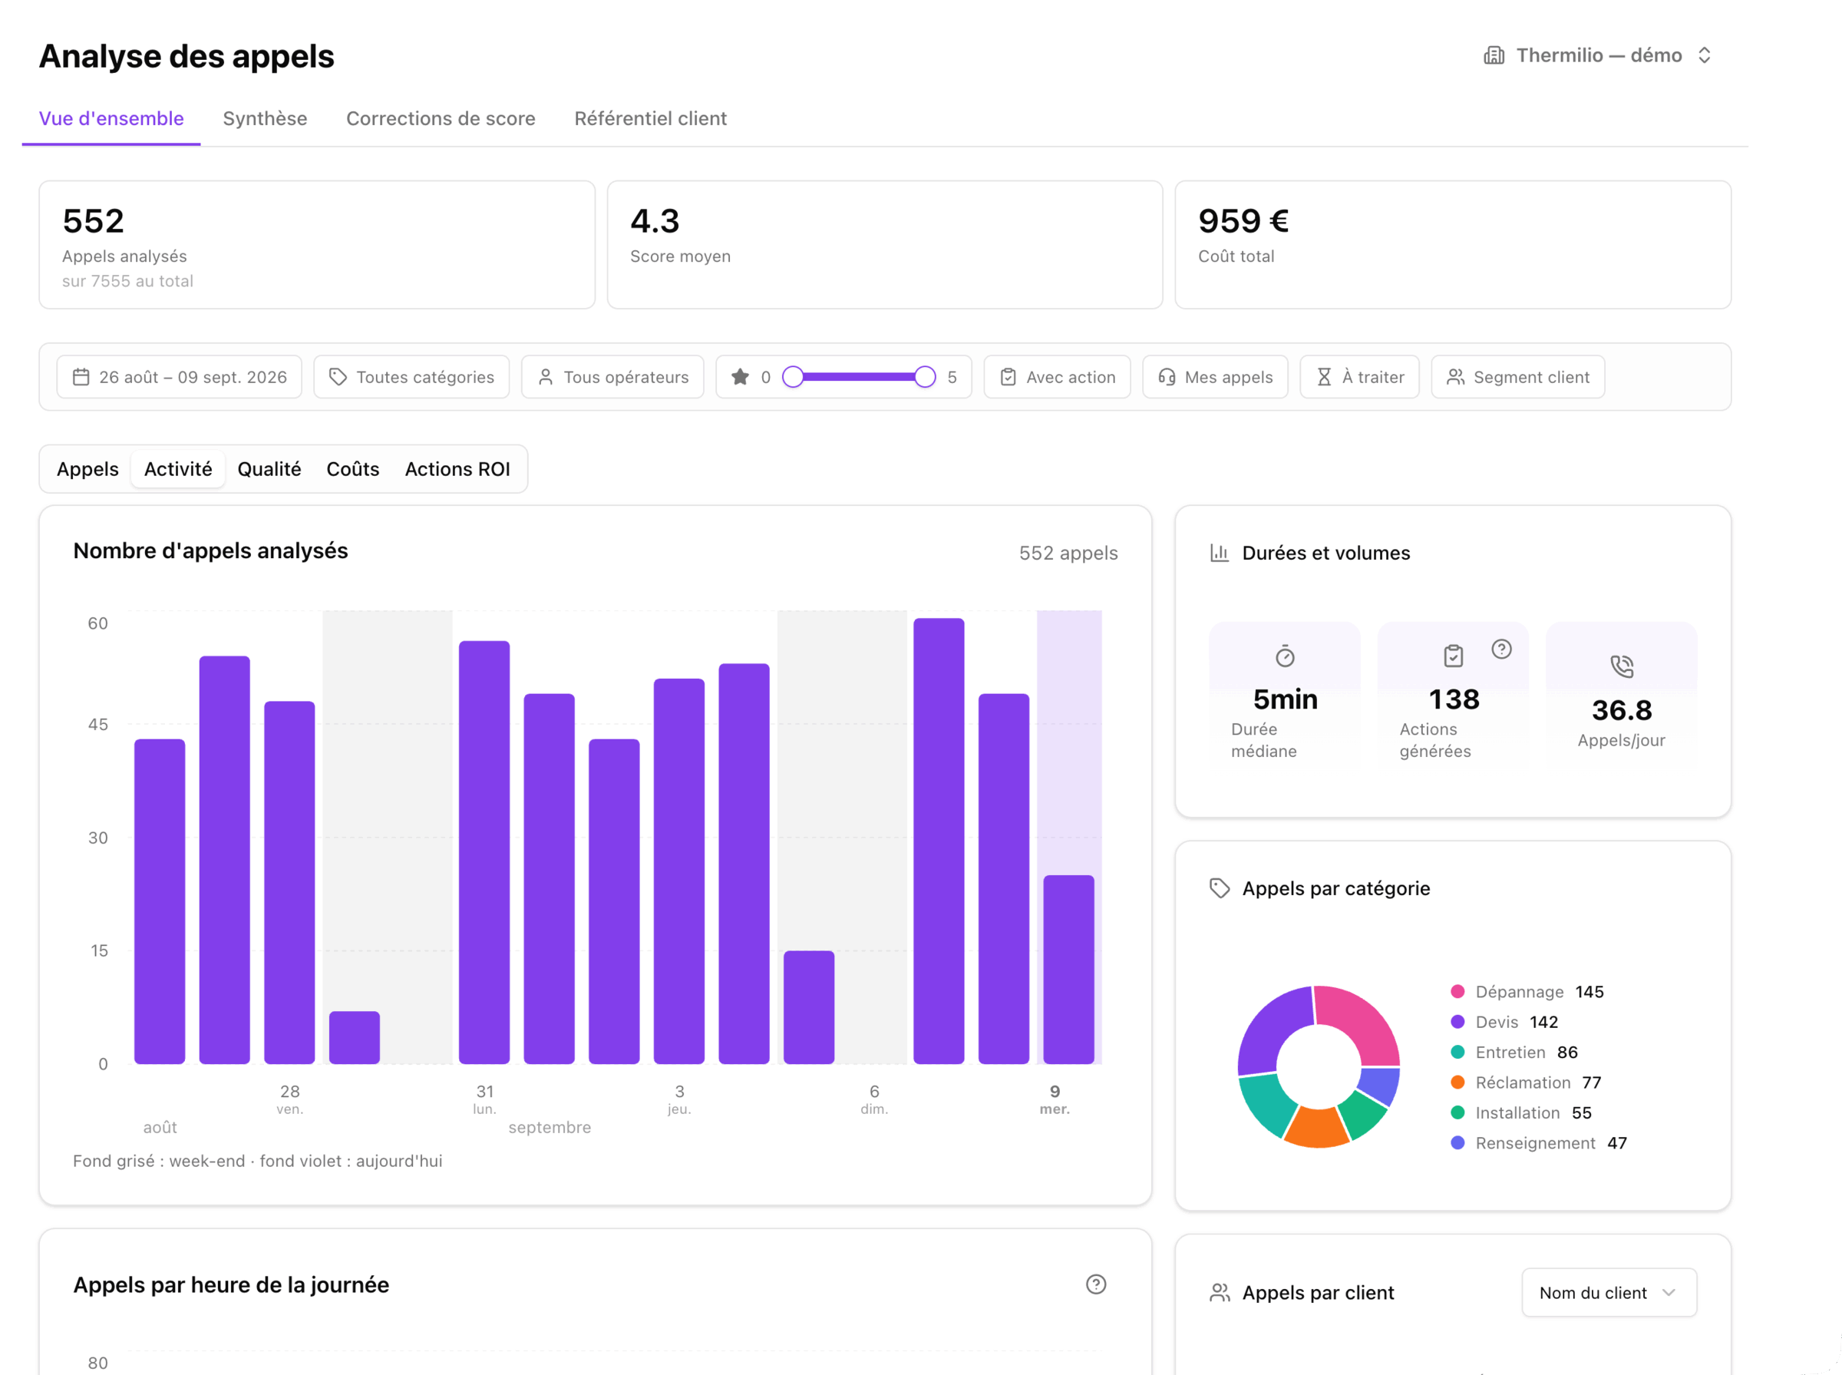Click the tag icon beside Appels par catégorie
Image resolution: width=1842 pixels, height=1375 pixels.
1219,888
